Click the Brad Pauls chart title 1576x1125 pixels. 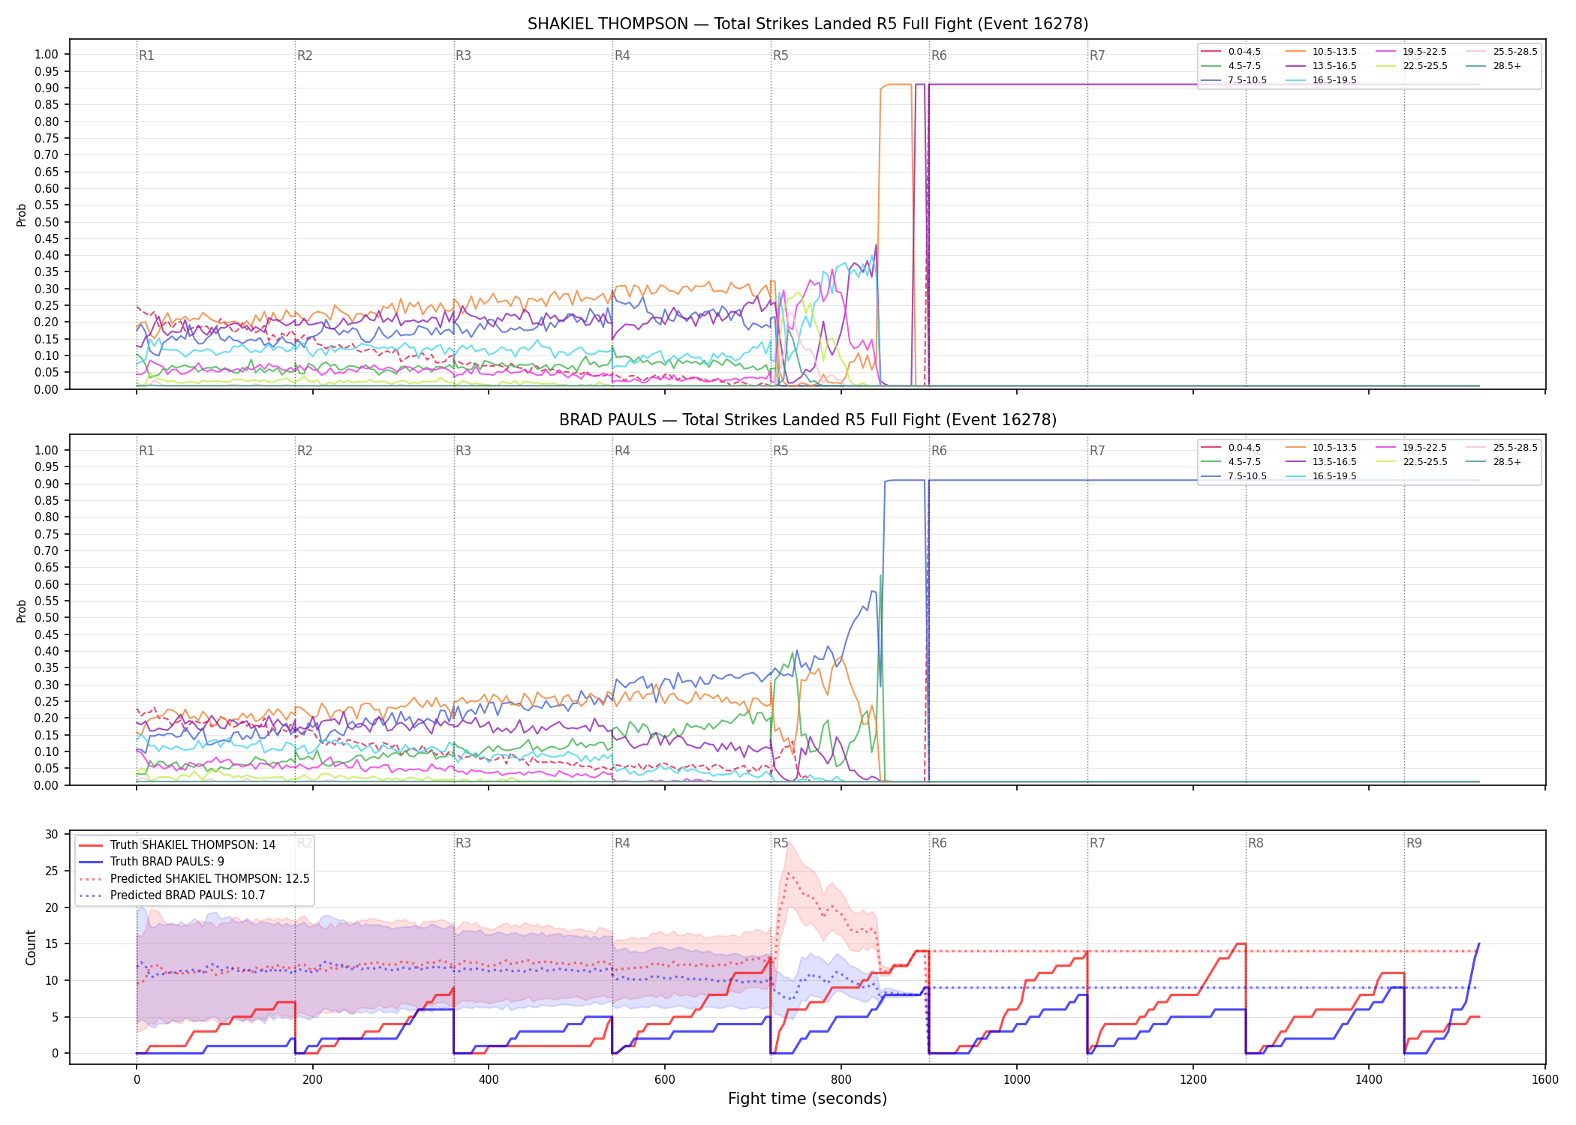(x=808, y=420)
